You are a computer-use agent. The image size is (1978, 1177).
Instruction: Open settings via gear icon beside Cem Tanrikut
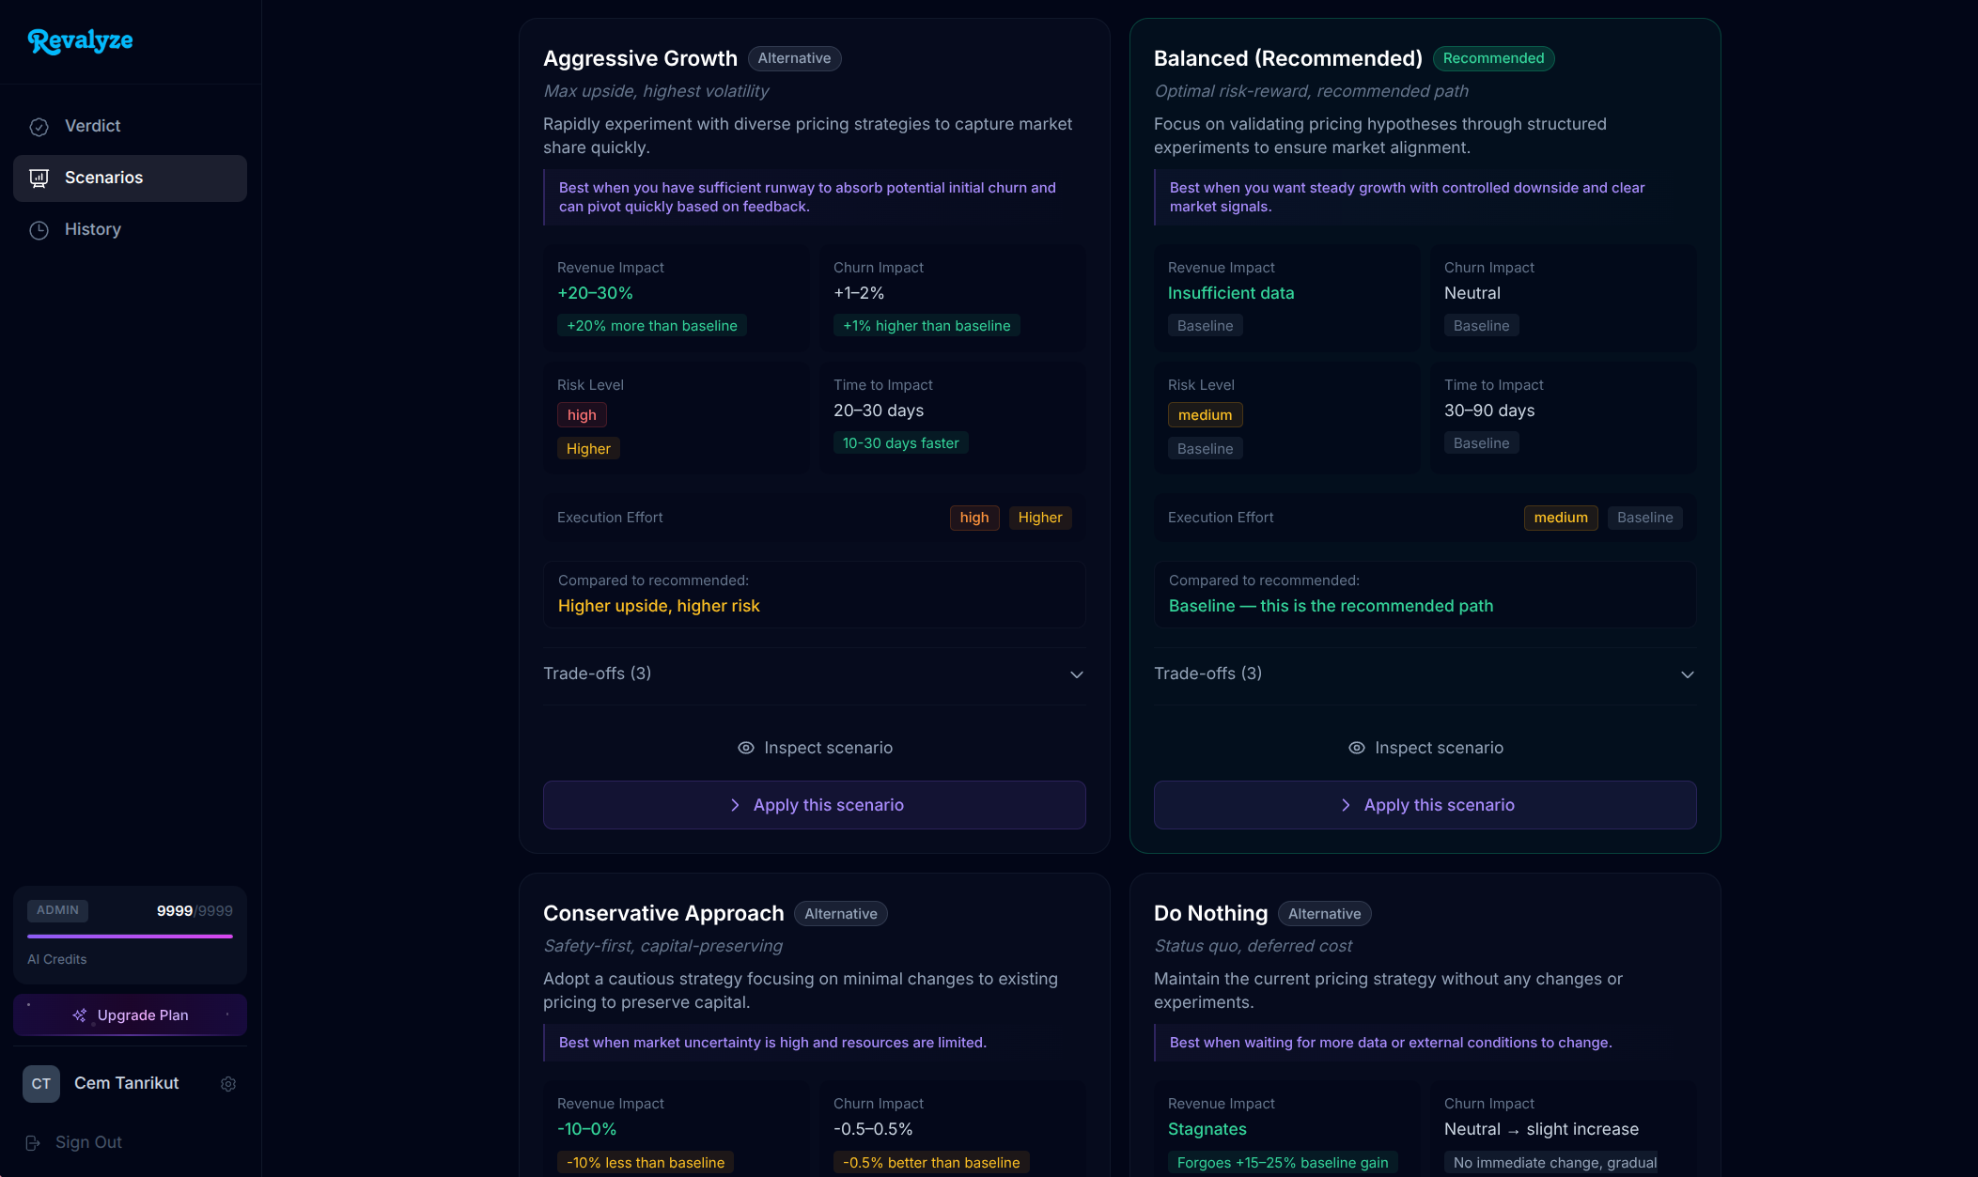pyautogui.click(x=228, y=1084)
